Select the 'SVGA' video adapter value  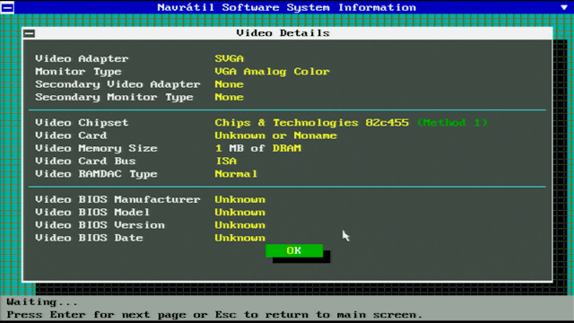(230, 58)
